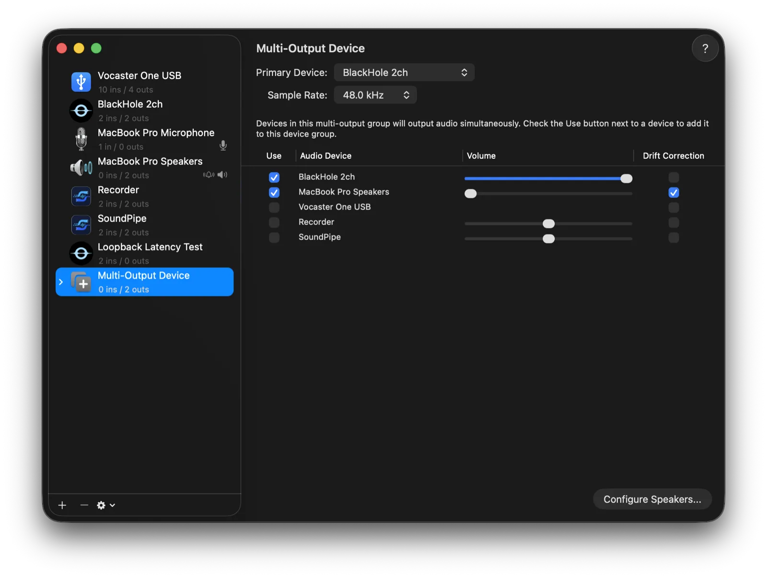Uncheck Use for BlackHole 2ch

coord(274,177)
